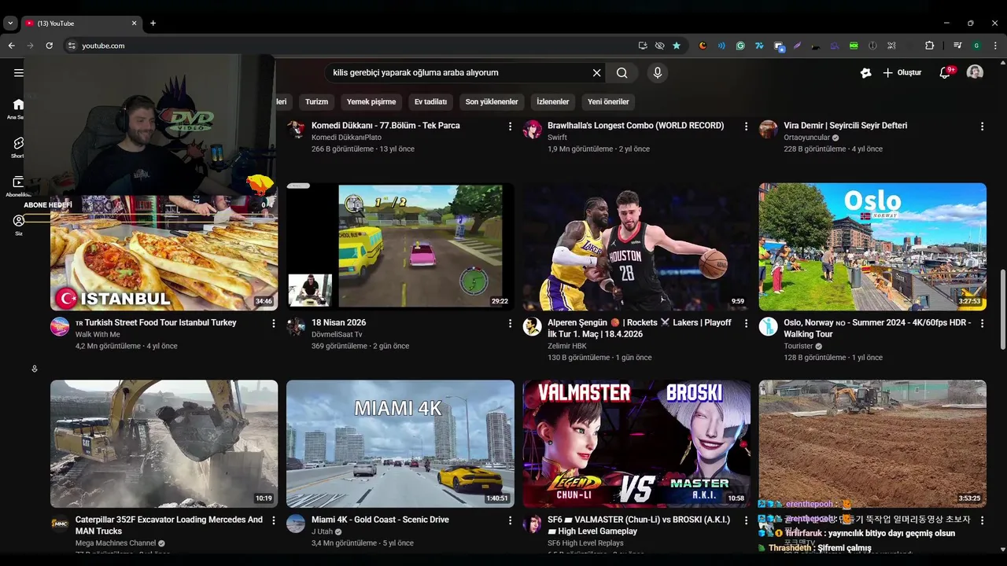Click the bookmark star in address bar
Image resolution: width=1007 pixels, height=566 pixels.
677,46
